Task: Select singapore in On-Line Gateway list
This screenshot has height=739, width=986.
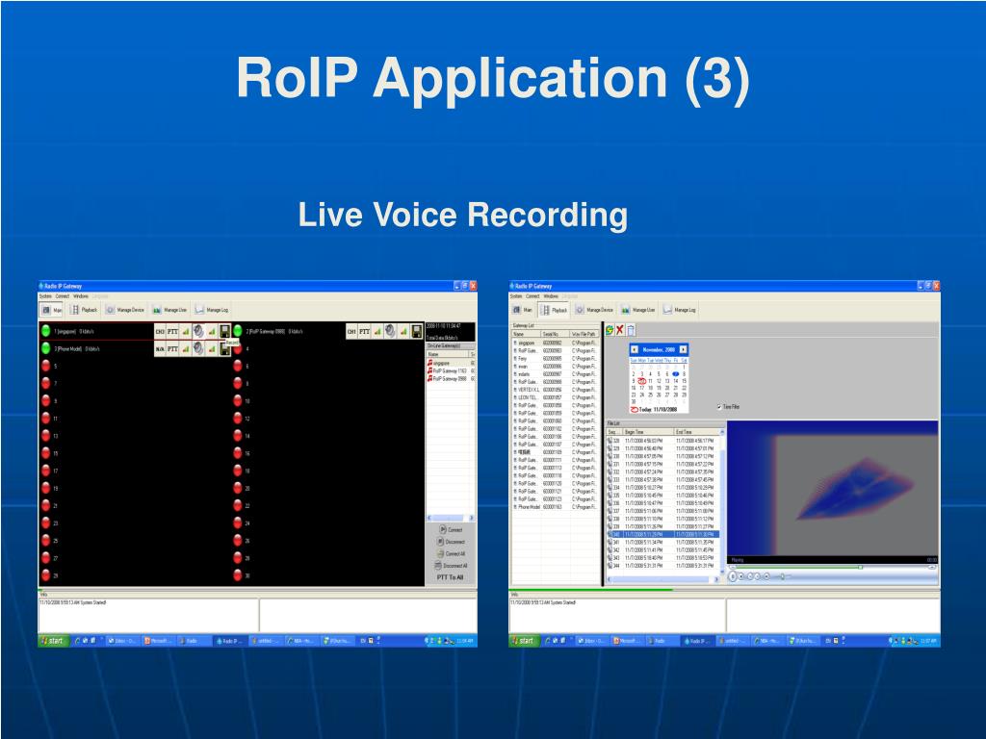Action: click(x=451, y=363)
